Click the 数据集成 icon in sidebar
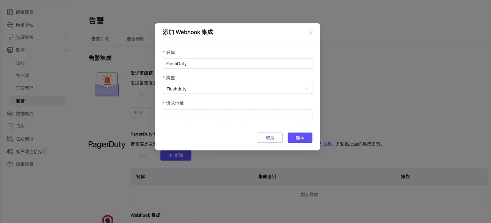The width and height of the screenshot is (491, 223). [x=10, y=114]
